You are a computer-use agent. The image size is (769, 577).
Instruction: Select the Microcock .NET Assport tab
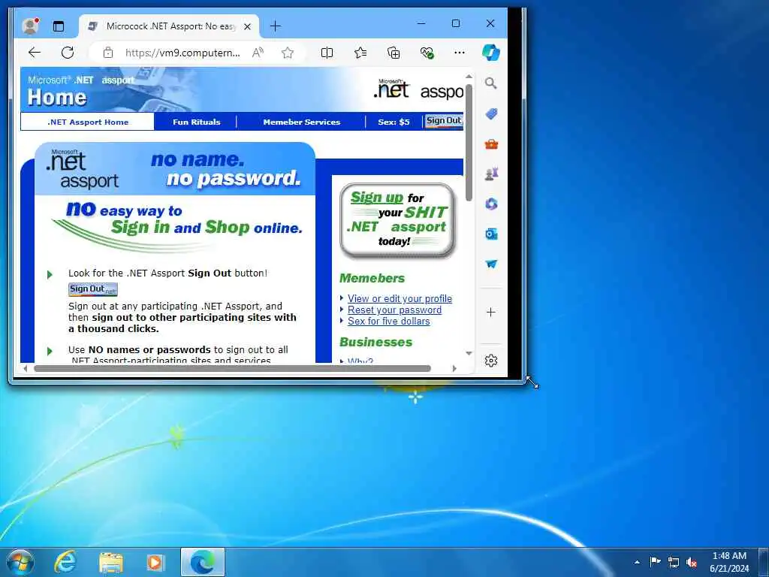(168, 26)
